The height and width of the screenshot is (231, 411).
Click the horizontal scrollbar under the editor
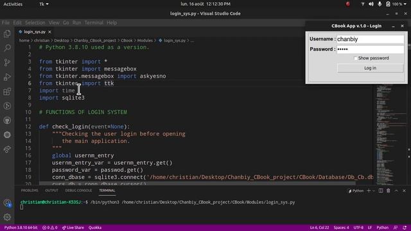click(197, 184)
